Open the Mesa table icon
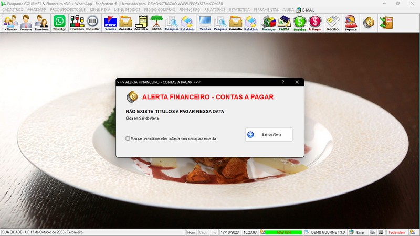Viewport: 420px width, 236px height. 156,23
